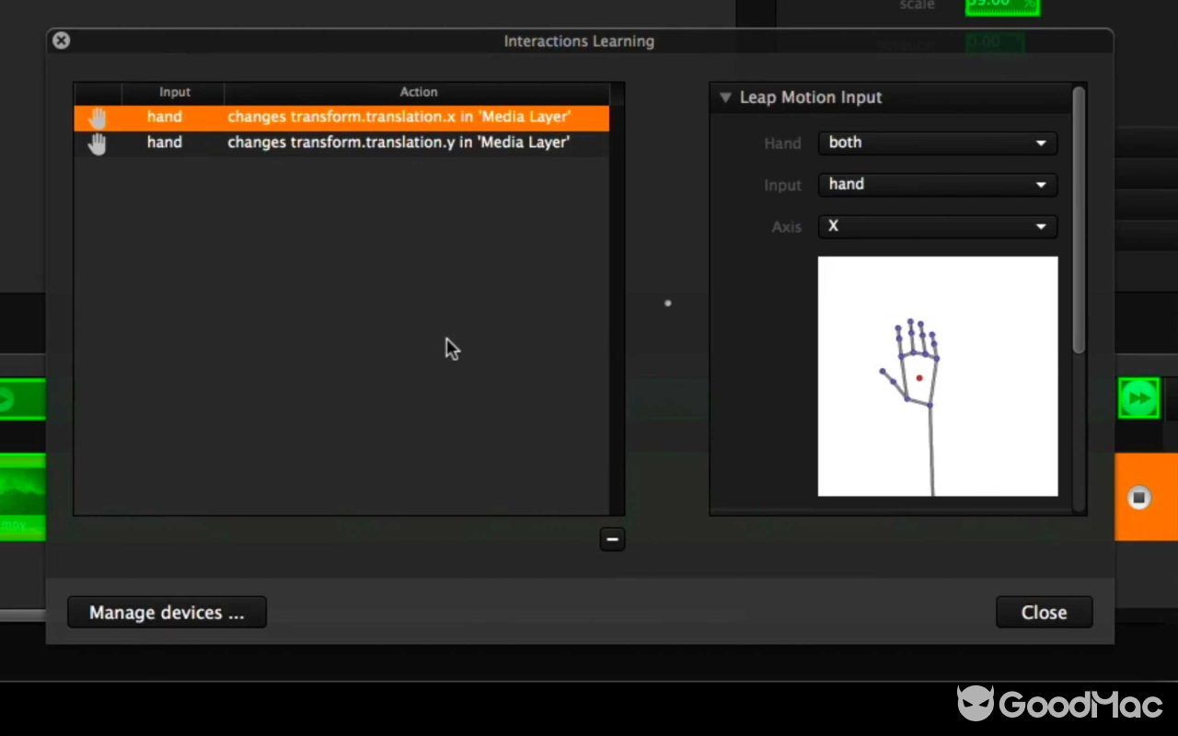
Task: Open the Hand dropdown set to both
Action: coord(937,143)
